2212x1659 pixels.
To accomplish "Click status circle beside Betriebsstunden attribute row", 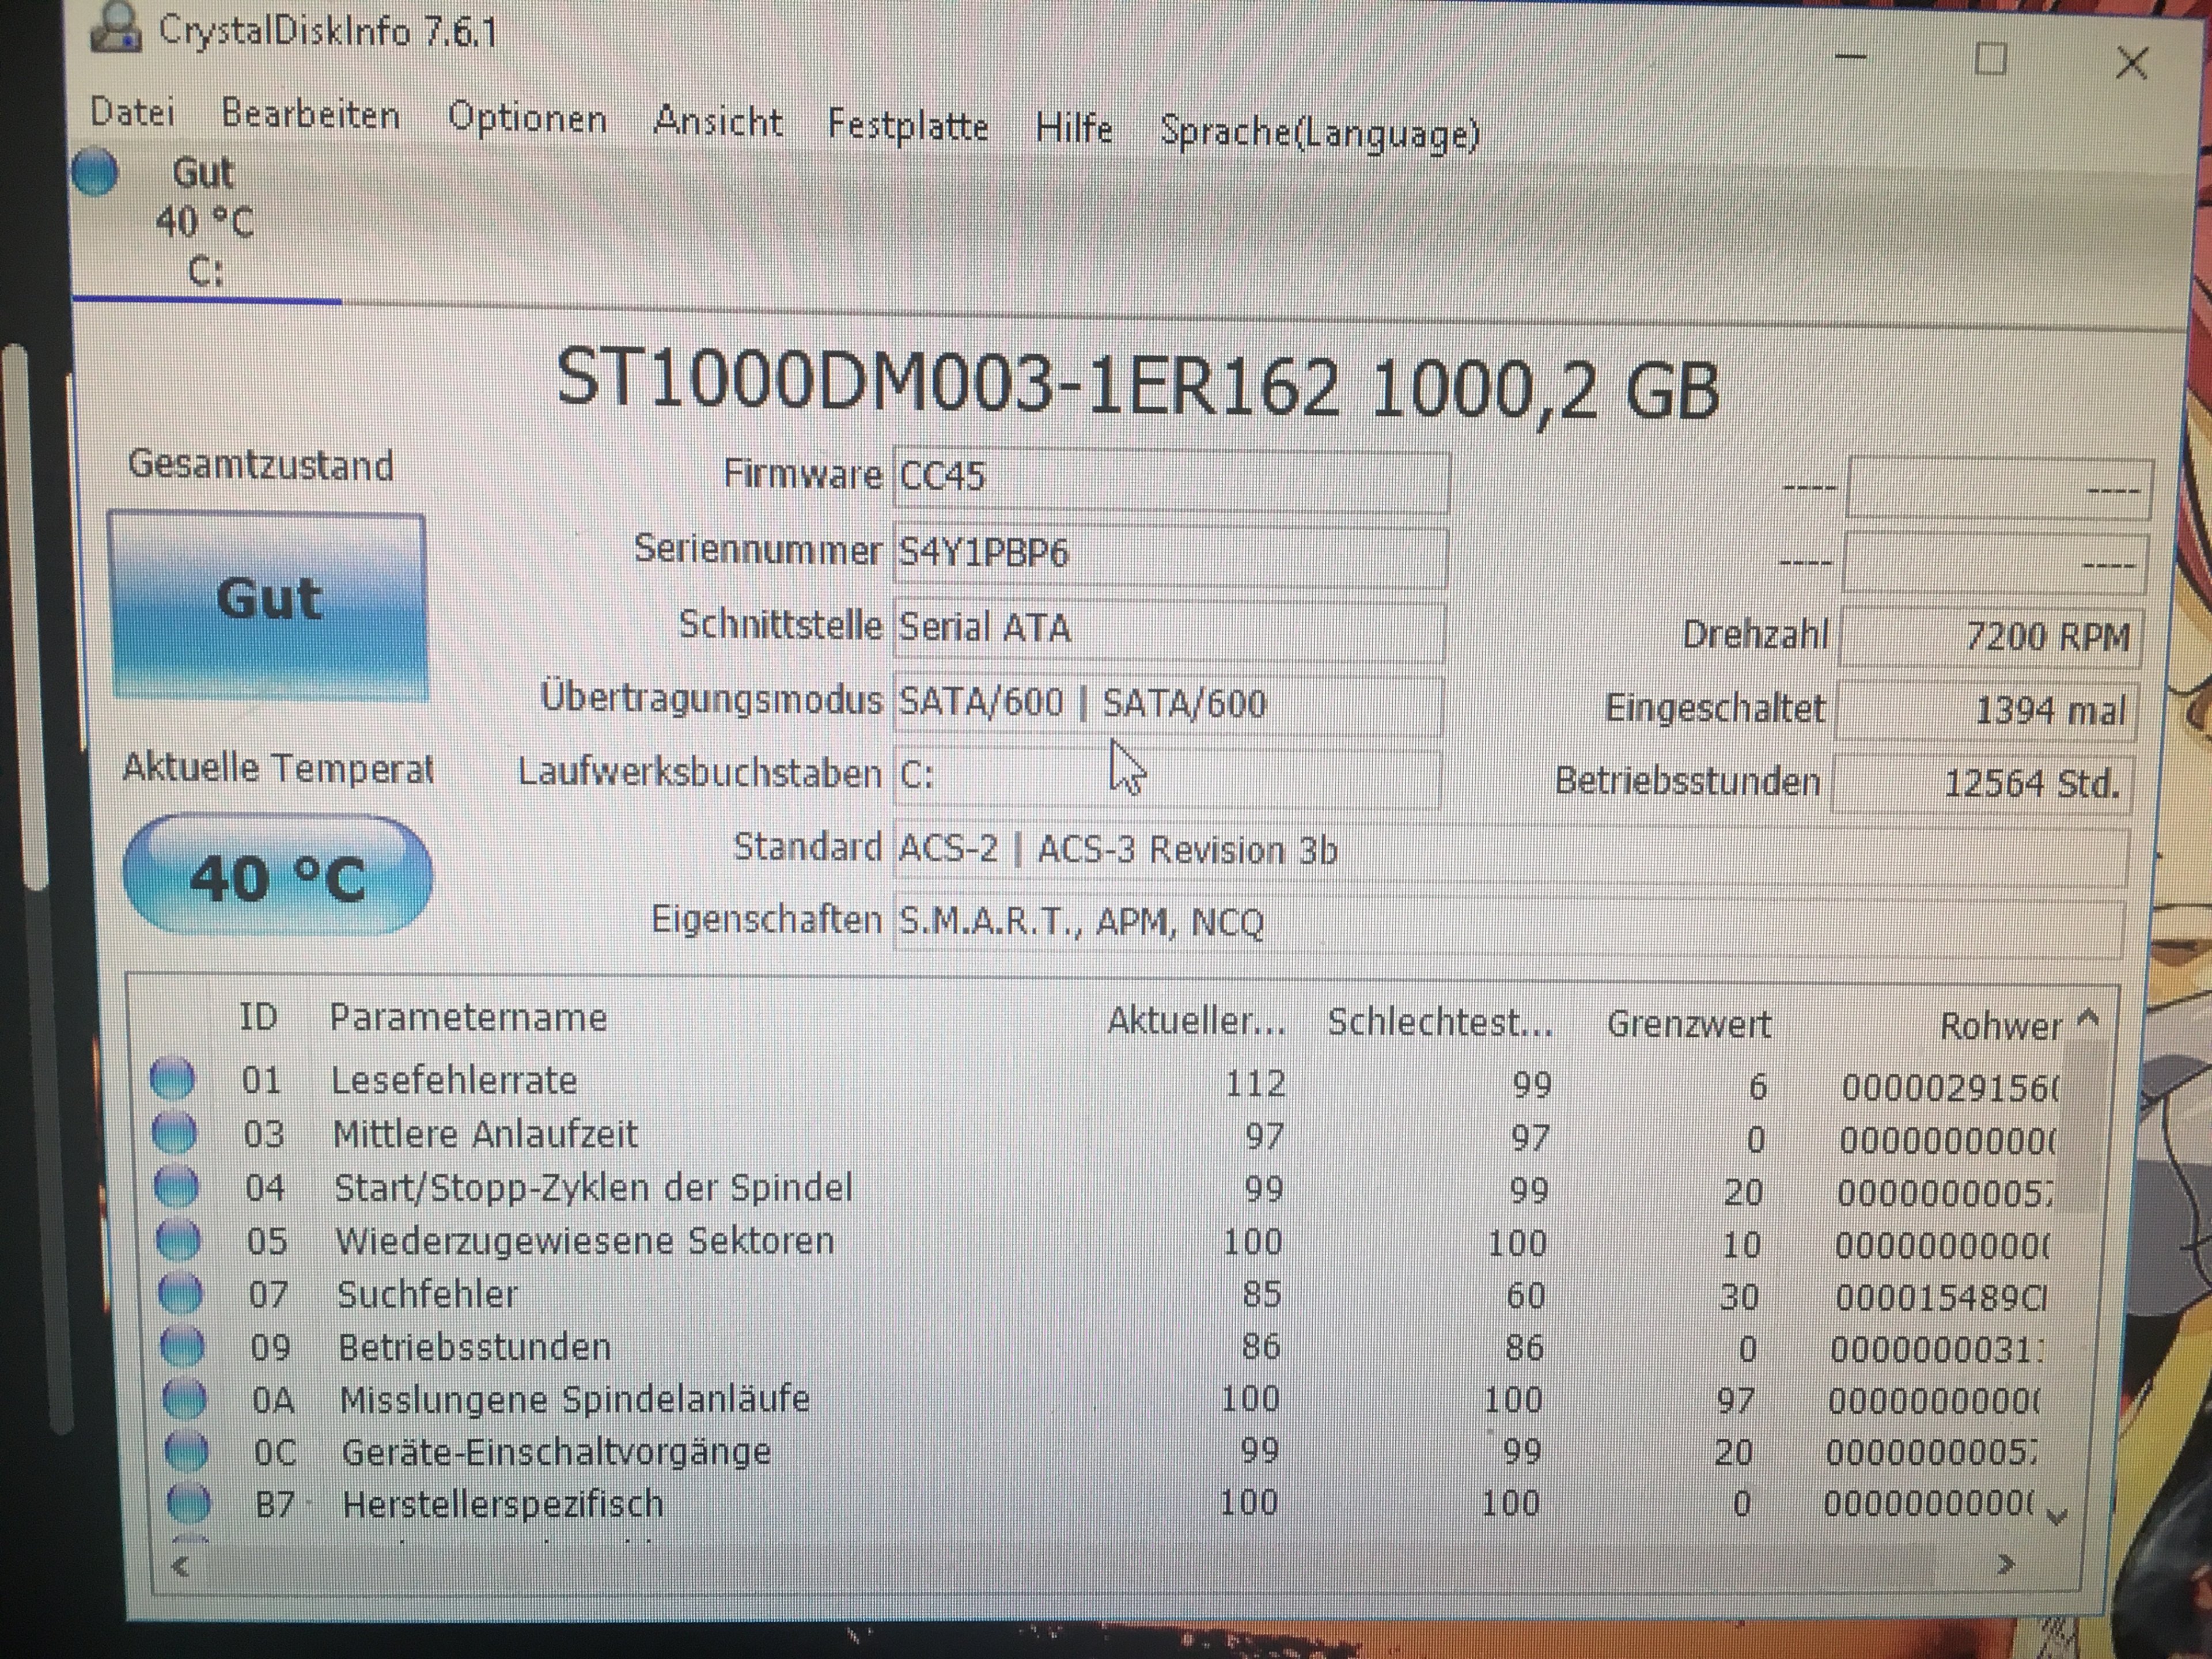I will tap(183, 1346).
